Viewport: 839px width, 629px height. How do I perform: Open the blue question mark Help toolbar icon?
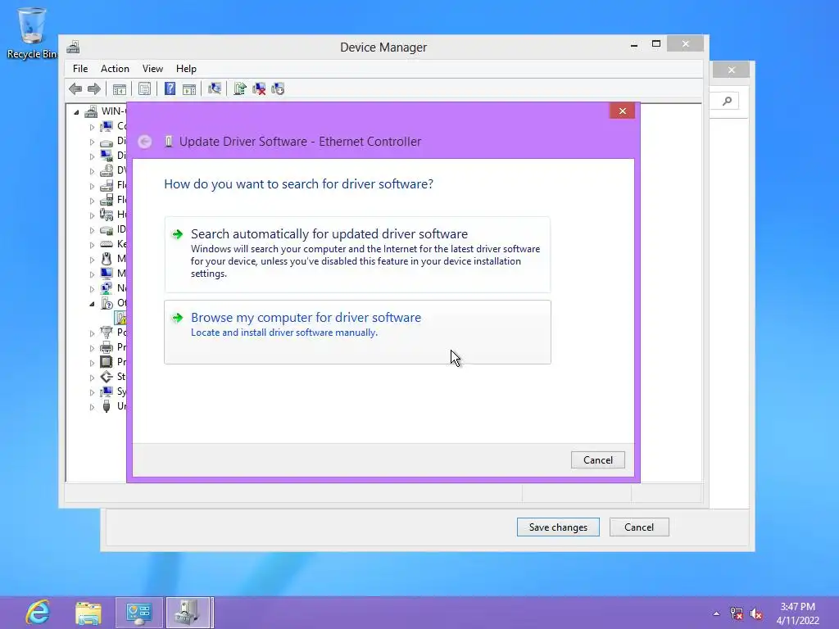point(170,88)
